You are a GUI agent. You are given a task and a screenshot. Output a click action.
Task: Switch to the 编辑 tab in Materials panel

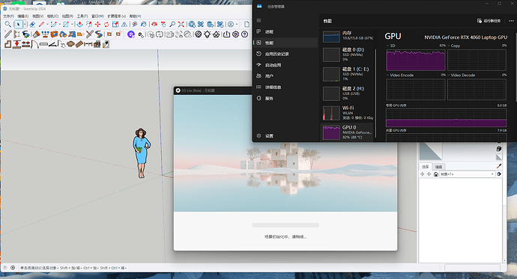coord(438,167)
